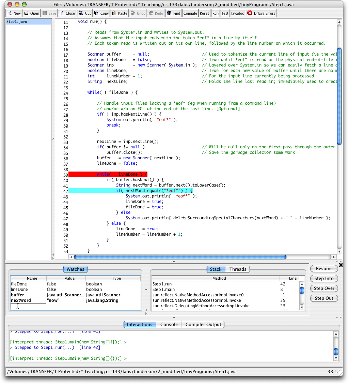Click the Run button
The image size is (348, 384).
point(216,13)
